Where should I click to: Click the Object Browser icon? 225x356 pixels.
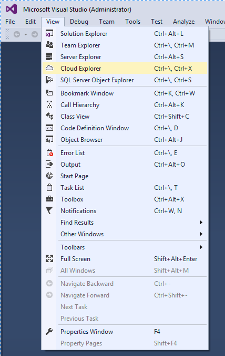(x=49, y=139)
